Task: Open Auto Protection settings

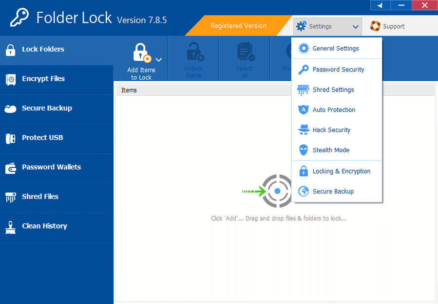Action: click(334, 110)
